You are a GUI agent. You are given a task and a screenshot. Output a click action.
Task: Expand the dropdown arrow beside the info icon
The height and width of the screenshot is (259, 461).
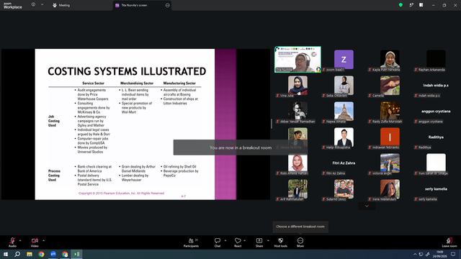click(x=42, y=5)
